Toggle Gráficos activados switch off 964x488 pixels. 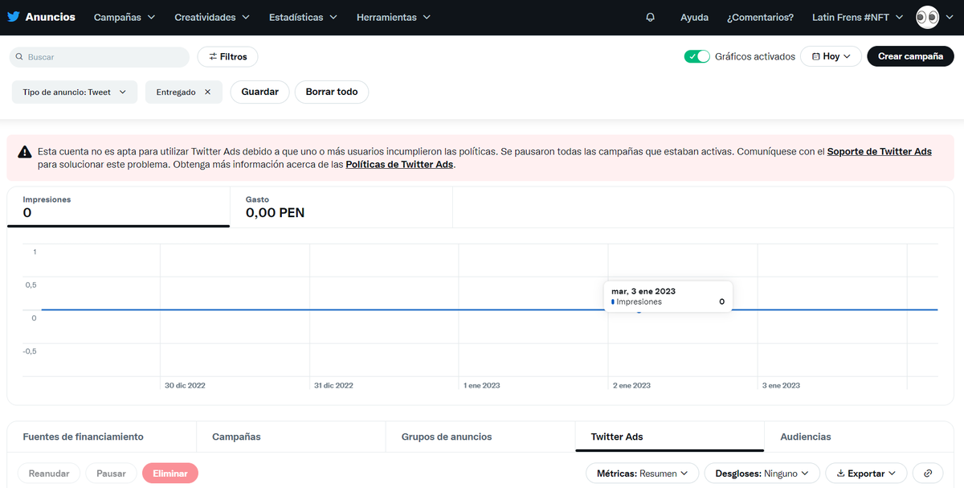pyautogui.click(x=697, y=56)
